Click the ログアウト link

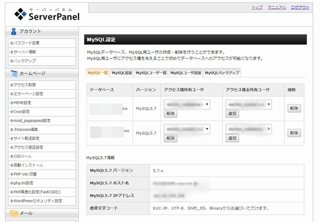click(300, 7)
